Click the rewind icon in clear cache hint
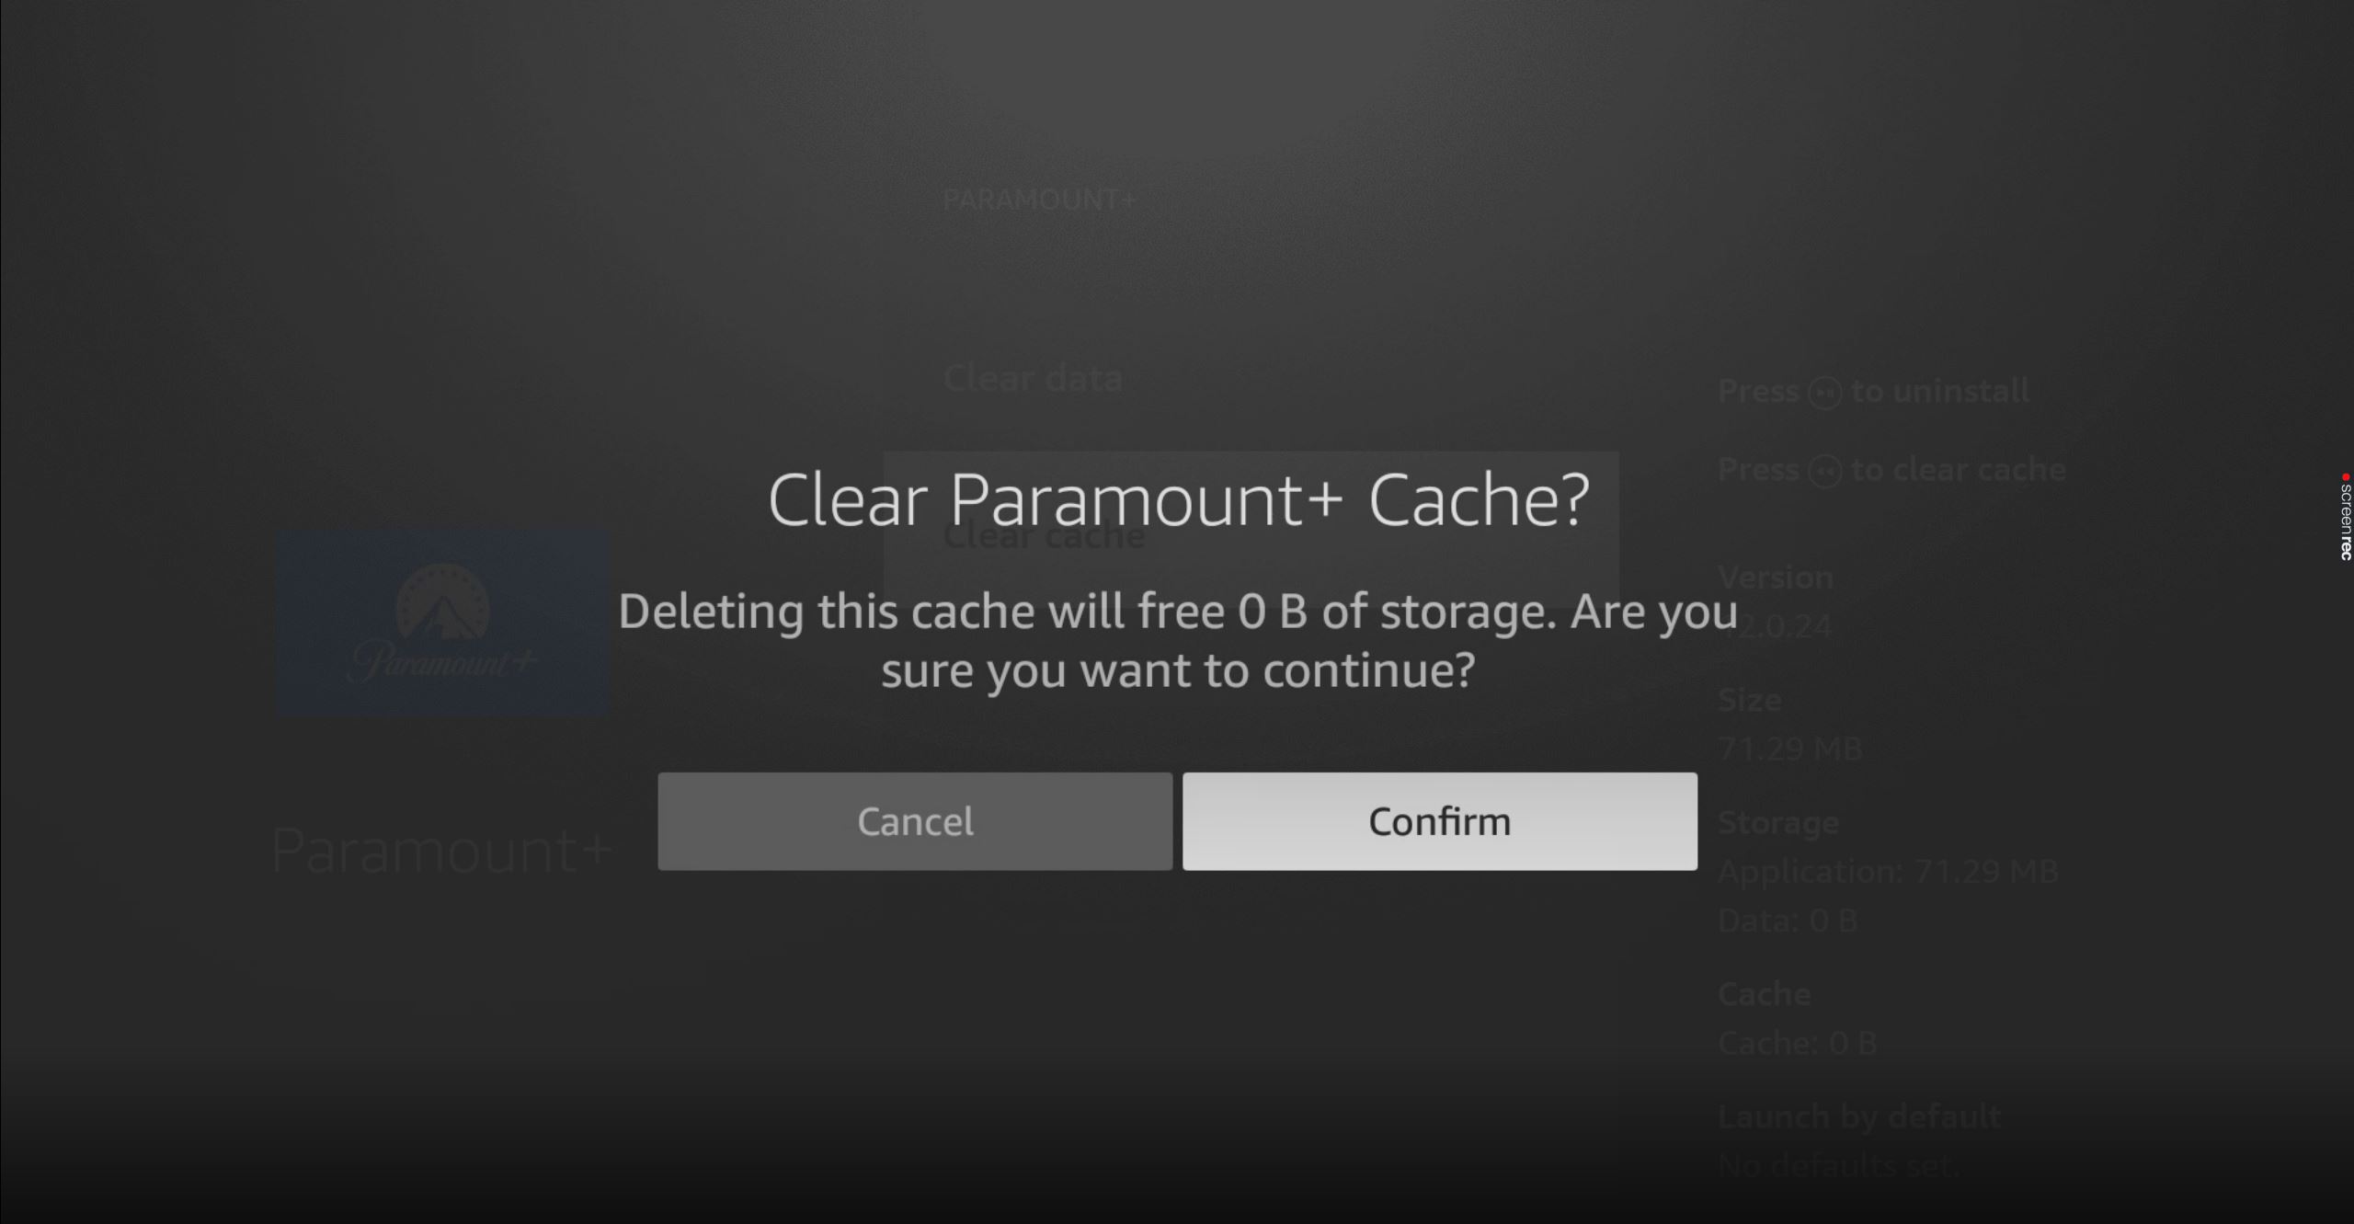The width and height of the screenshot is (2354, 1224). (x=1825, y=472)
